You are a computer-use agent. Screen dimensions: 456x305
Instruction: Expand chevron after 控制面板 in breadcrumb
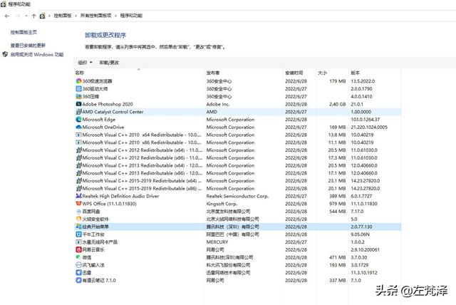(x=76, y=16)
